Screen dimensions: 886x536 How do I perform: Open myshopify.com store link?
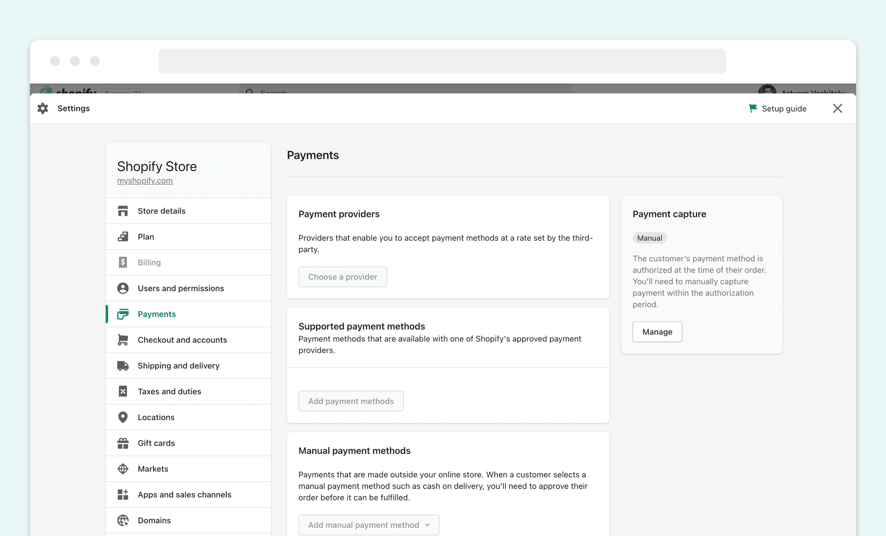click(145, 180)
